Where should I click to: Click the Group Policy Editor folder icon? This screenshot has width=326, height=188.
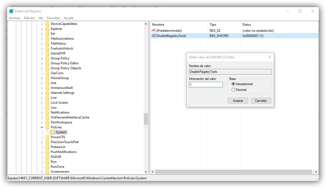coord(47,63)
